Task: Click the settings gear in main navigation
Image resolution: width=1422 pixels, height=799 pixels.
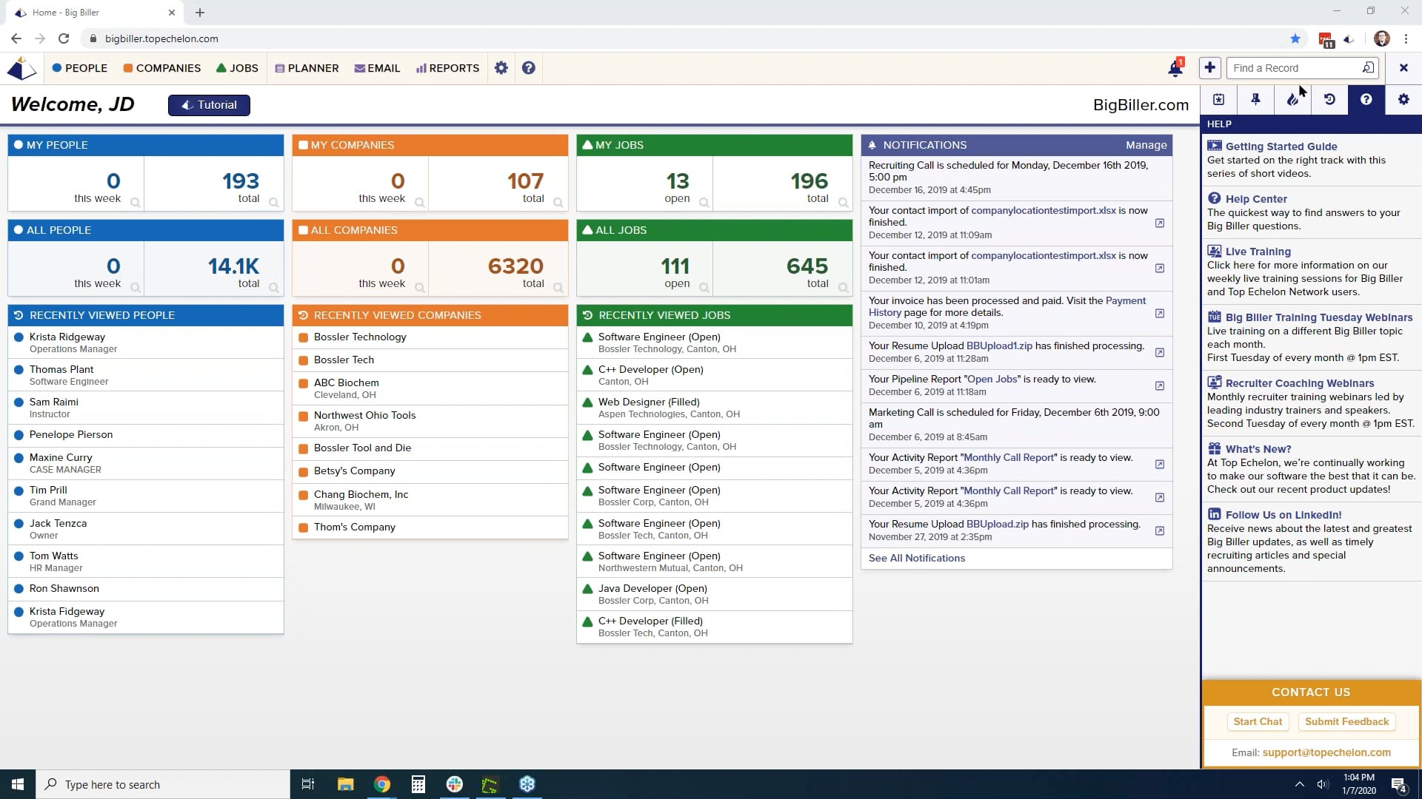Action: click(x=501, y=68)
